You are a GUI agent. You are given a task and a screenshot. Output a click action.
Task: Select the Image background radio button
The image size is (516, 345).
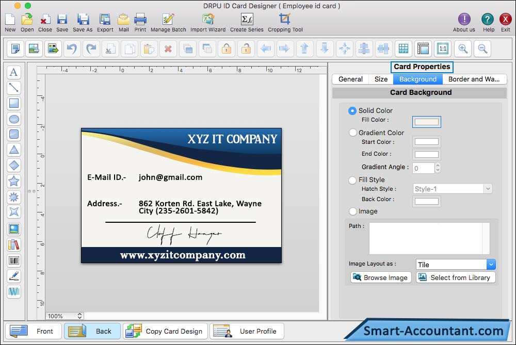353,211
